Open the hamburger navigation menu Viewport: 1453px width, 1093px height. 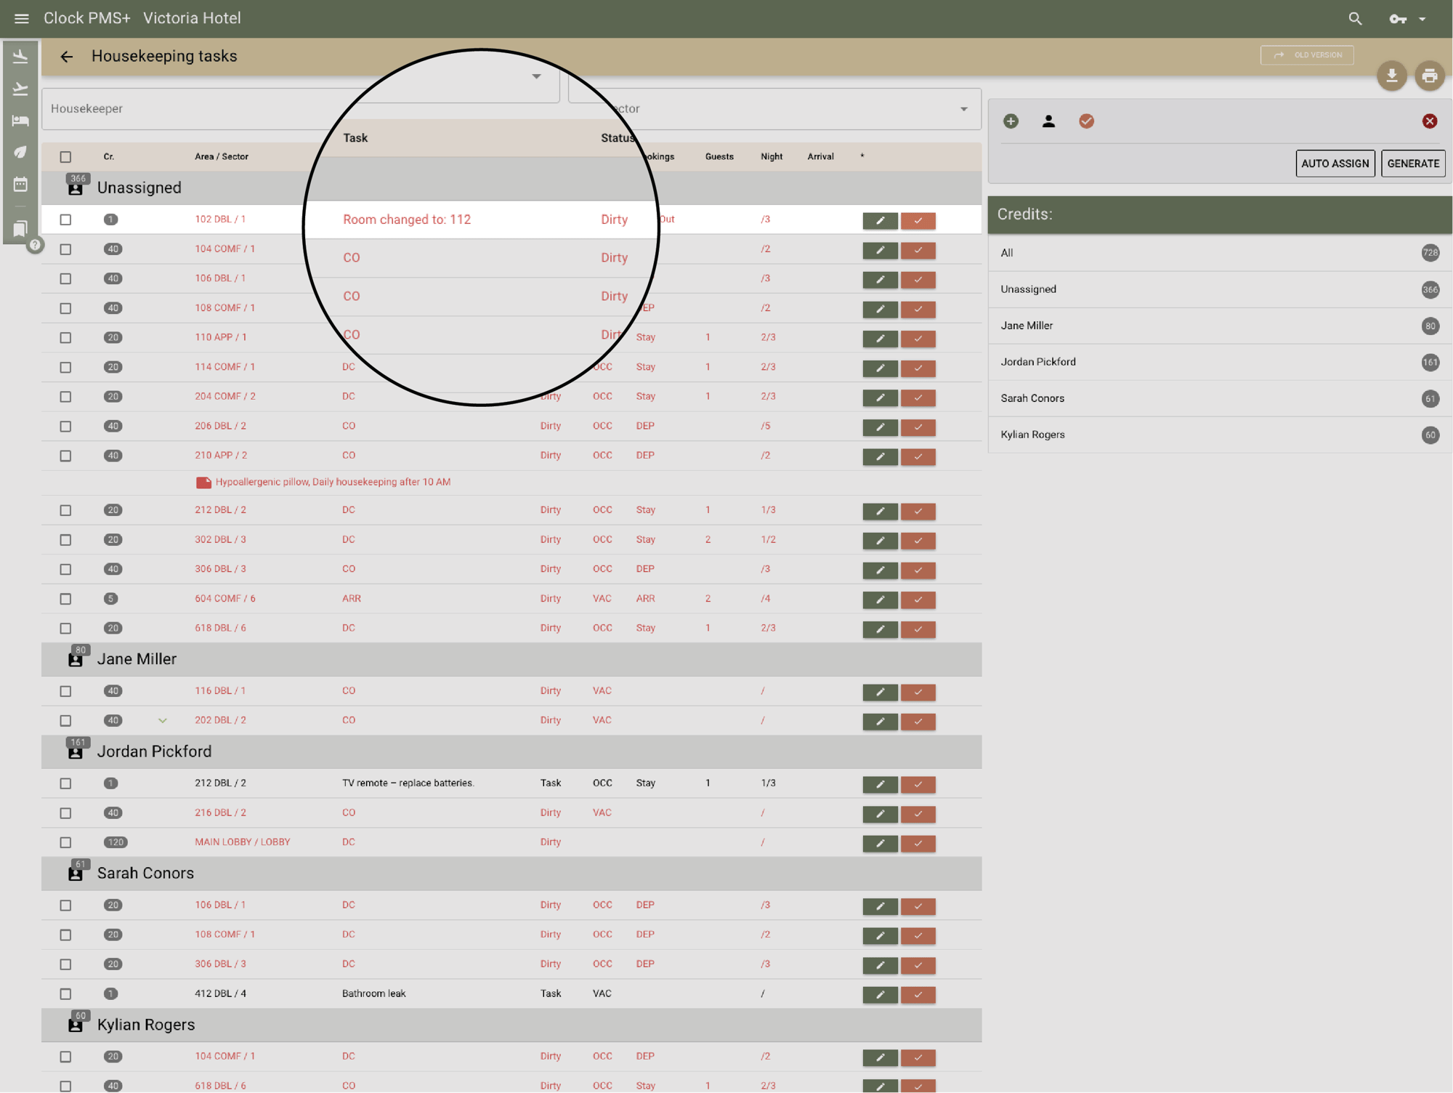(21, 18)
